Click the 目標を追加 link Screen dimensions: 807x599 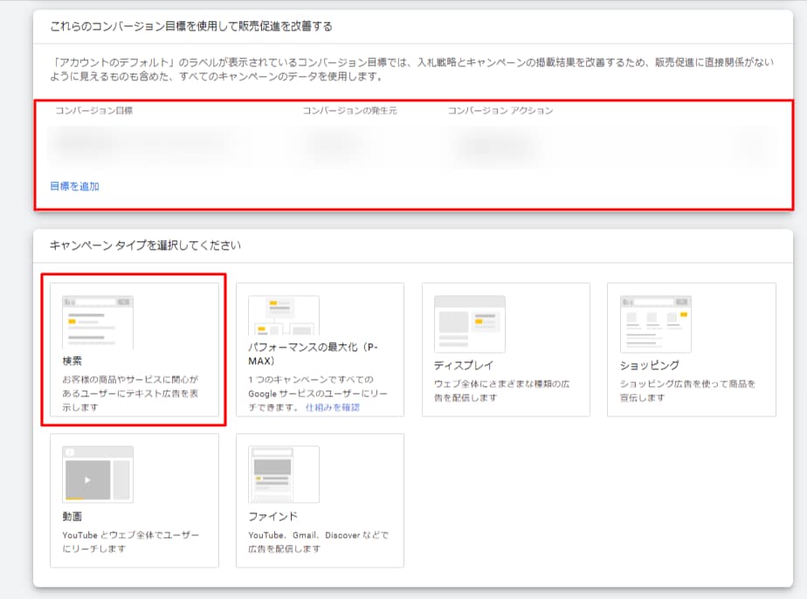coord(74,186)
